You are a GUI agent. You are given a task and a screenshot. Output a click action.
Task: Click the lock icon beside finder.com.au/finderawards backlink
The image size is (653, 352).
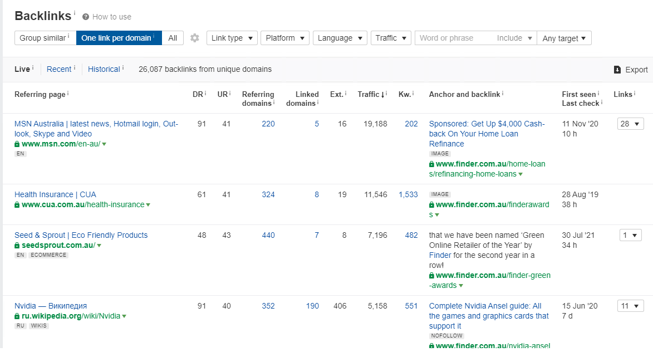click(x=431, y=205)
